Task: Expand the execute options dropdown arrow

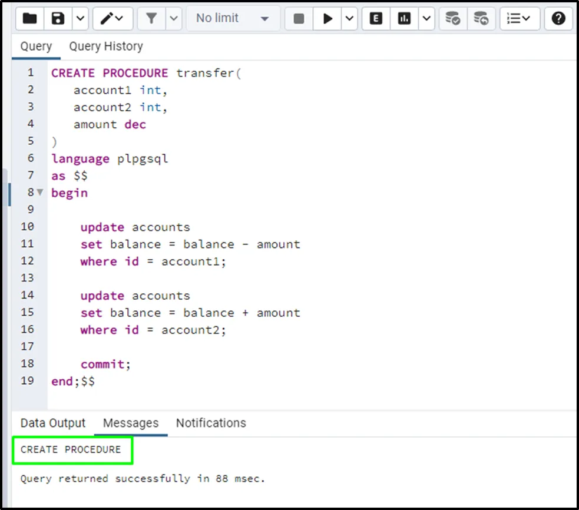Action: pyautogui.click(x=349, y=19)
